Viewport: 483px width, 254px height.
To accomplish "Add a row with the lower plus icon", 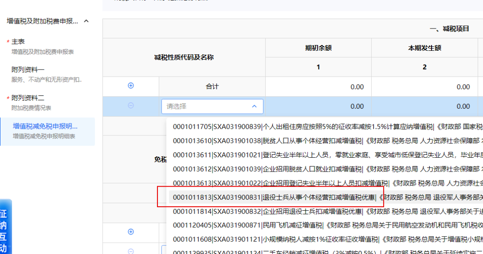I will point(131,232).
